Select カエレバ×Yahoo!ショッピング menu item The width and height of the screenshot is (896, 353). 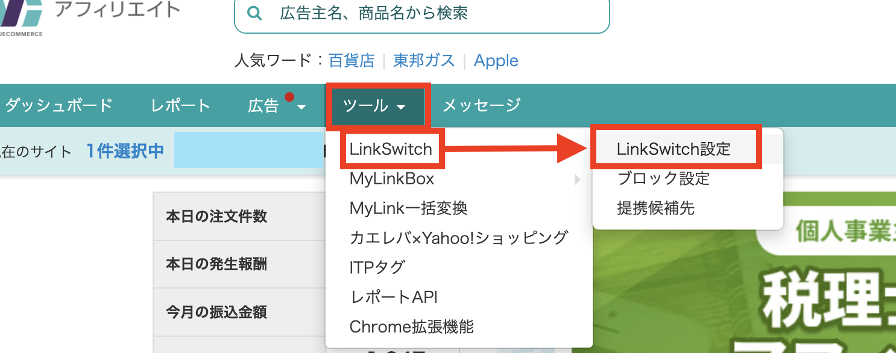tap(458, 238)
